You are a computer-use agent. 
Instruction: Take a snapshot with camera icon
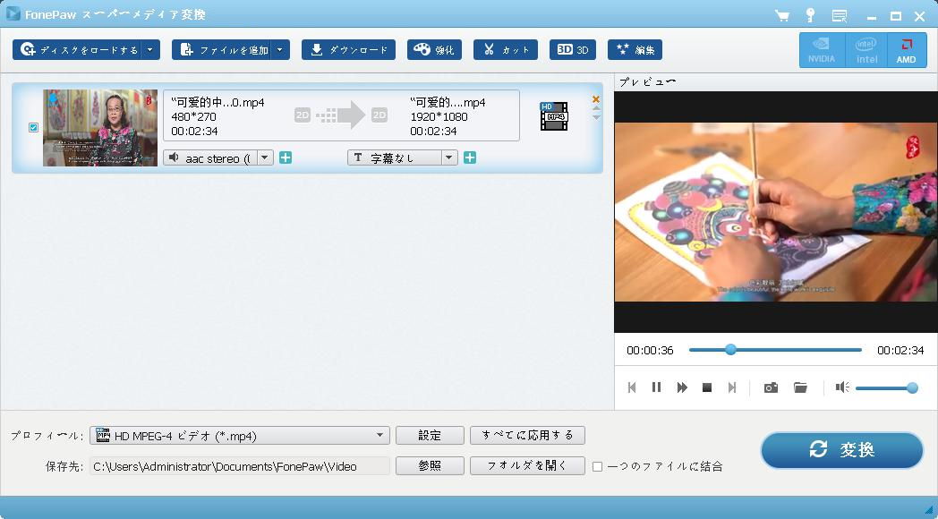(x=772, y=387)
